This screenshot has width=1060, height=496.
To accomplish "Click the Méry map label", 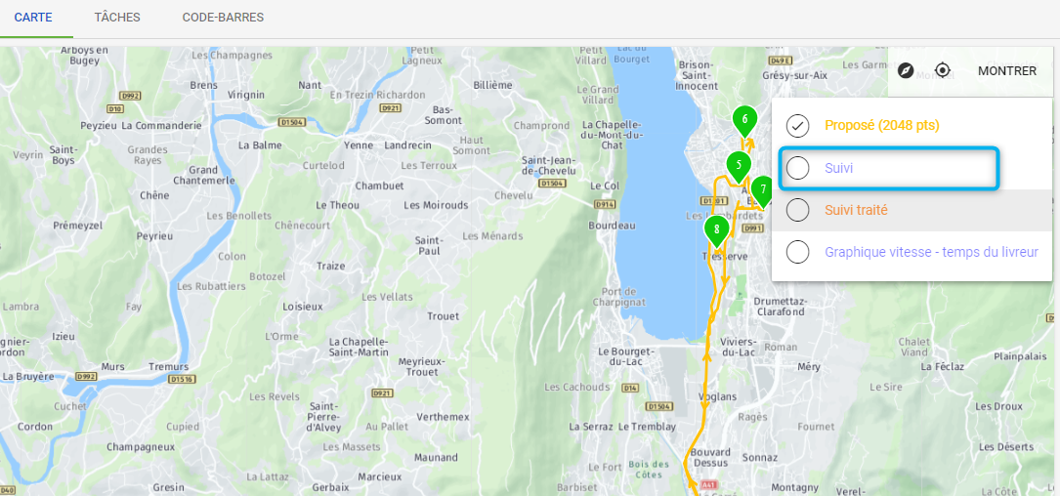I will 809,366.
